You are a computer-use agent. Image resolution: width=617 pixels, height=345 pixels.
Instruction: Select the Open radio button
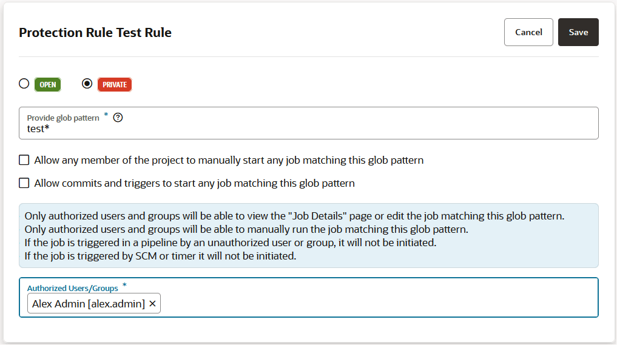click(x=24, y=84)
